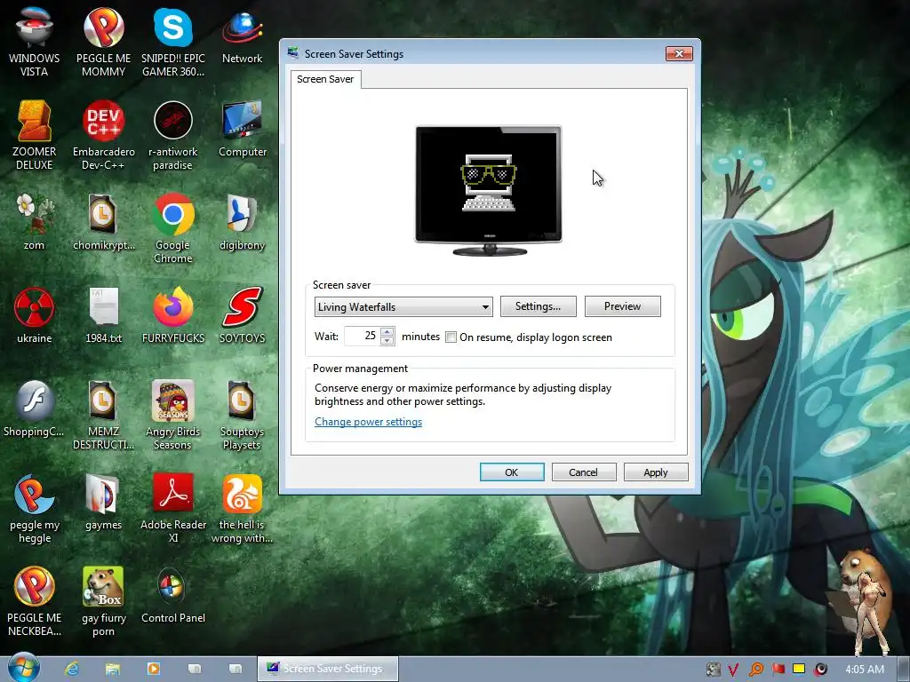
Task: Click the Settings... button
Action: pyautogui.click(x=538, y=306)
